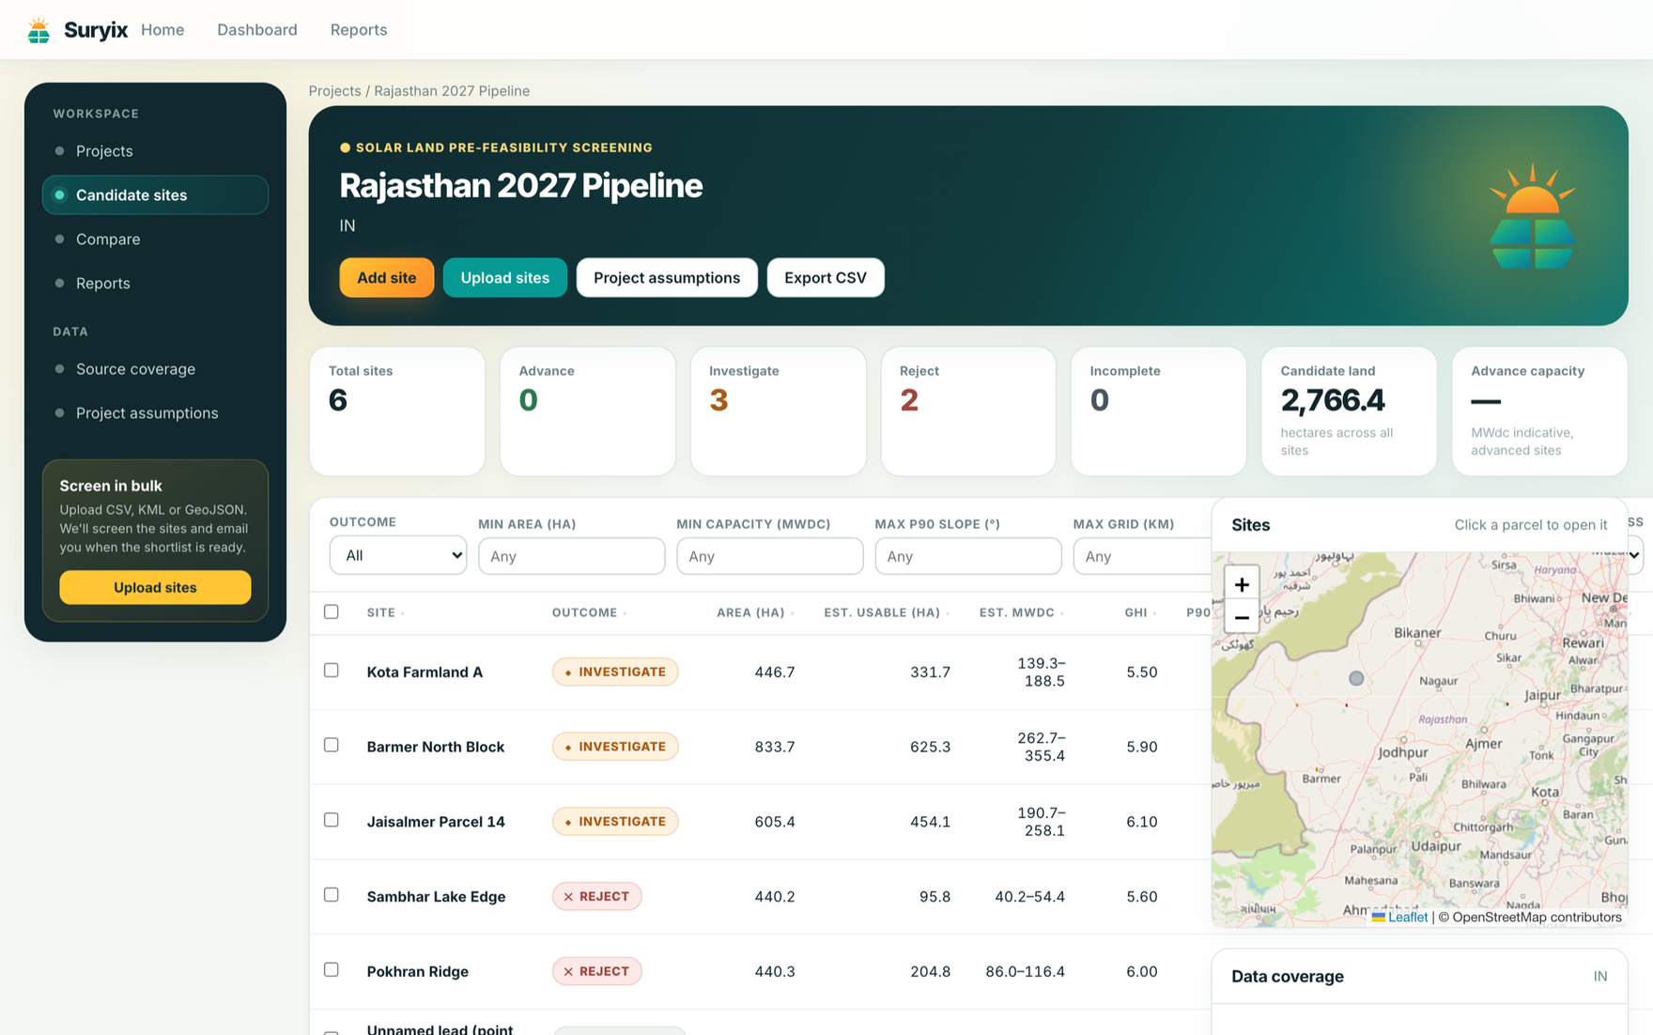Viewport: 1653px width, 1035px height.
Task: Open Home in top navigation
Action: 162,30
